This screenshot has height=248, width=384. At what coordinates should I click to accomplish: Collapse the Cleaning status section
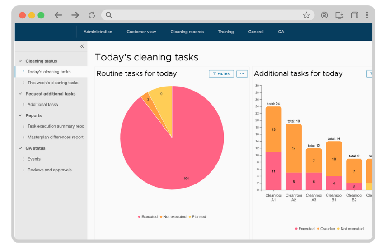(20, 61)
